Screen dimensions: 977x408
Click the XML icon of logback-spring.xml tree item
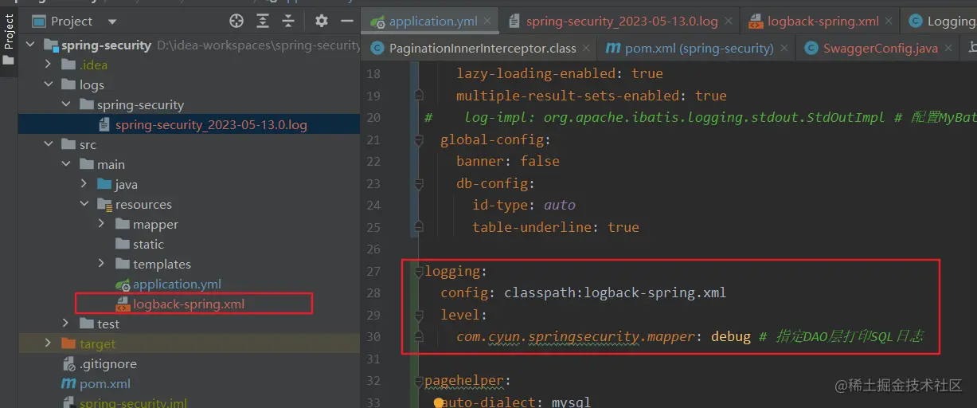click(123, 304)
